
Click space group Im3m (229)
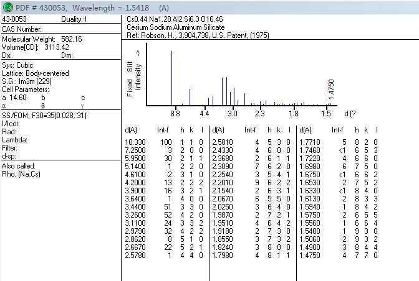(x=35, y=81)
